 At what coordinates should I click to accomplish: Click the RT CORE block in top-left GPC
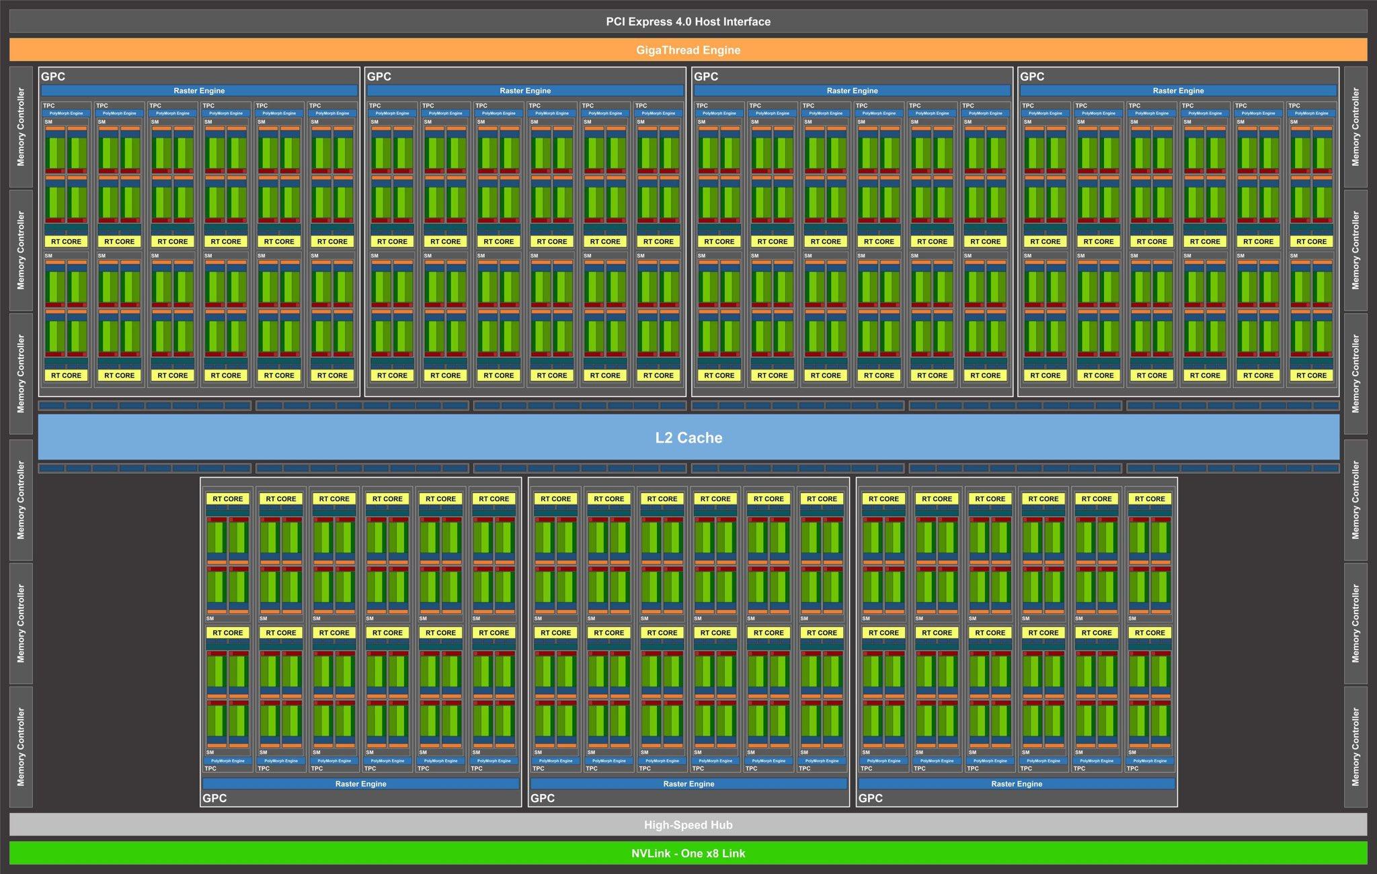63,240
